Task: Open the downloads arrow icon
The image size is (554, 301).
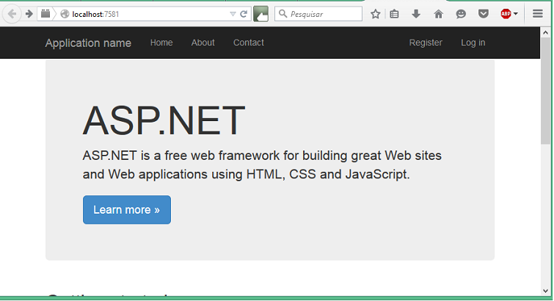Action: [x=416, y=14]
